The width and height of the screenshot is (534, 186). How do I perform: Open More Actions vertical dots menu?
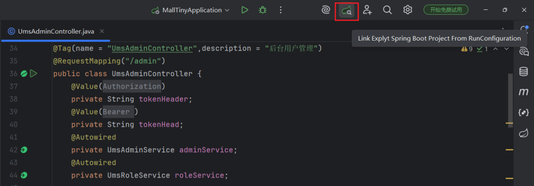(x=281, y=10)
